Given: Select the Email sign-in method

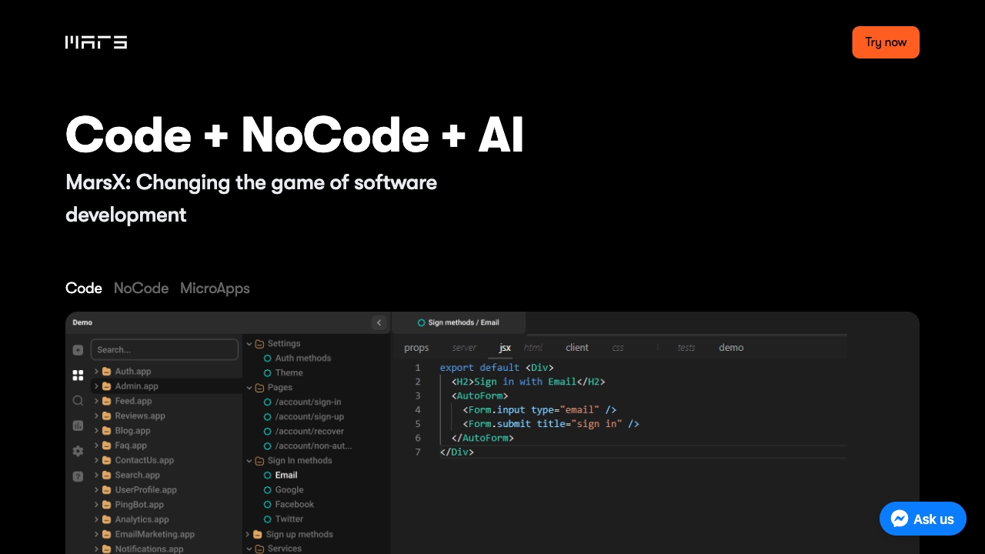Looking at the screenshot, I should [x=285, y=475].
